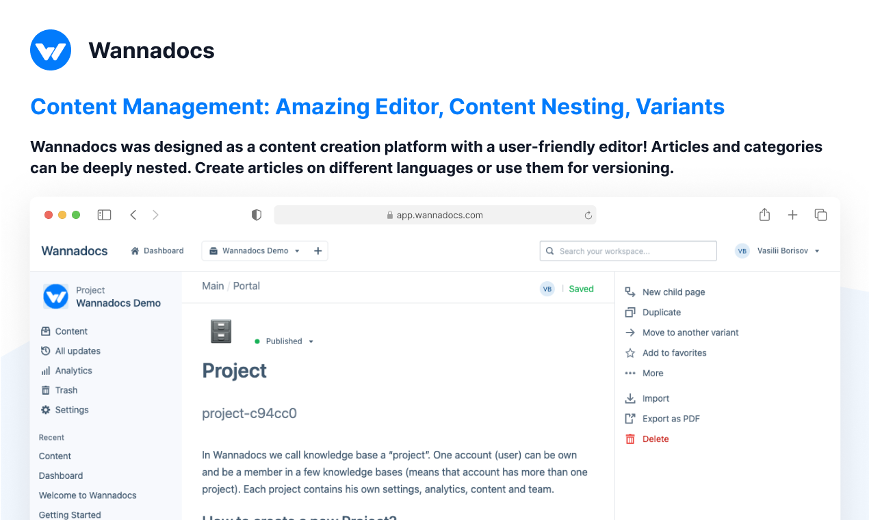Choose Export as PDF
869x520 pixels.
point(662,419)
